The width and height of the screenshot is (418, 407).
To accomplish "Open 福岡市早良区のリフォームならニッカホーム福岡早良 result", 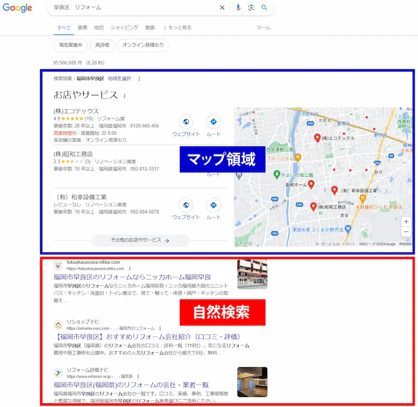I will tap(132, 277).
